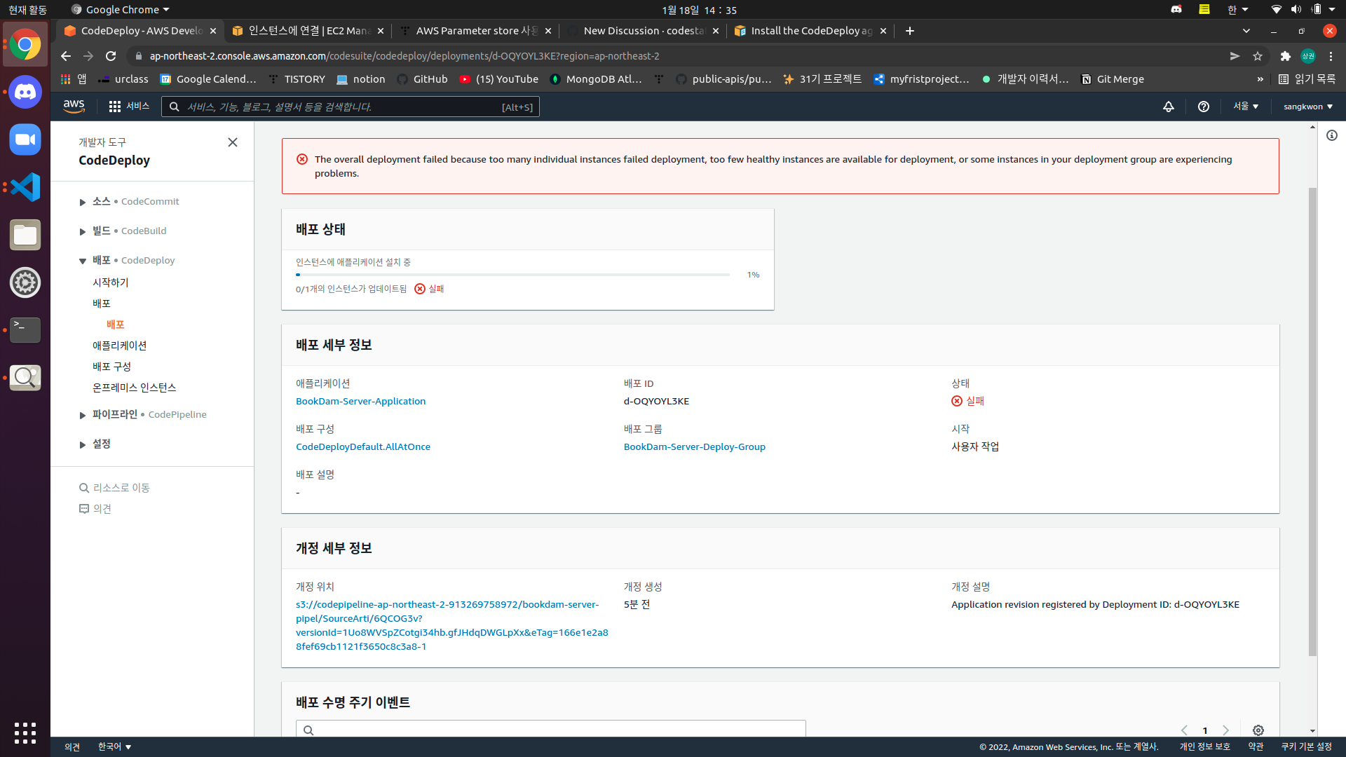Reload the current page
Screen dimensions: 1346x757
(x=111, y=56)
